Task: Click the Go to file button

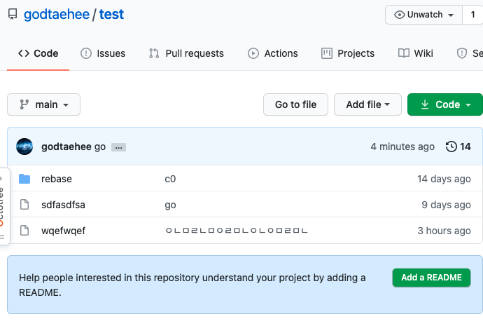Action: coord(295,104)
